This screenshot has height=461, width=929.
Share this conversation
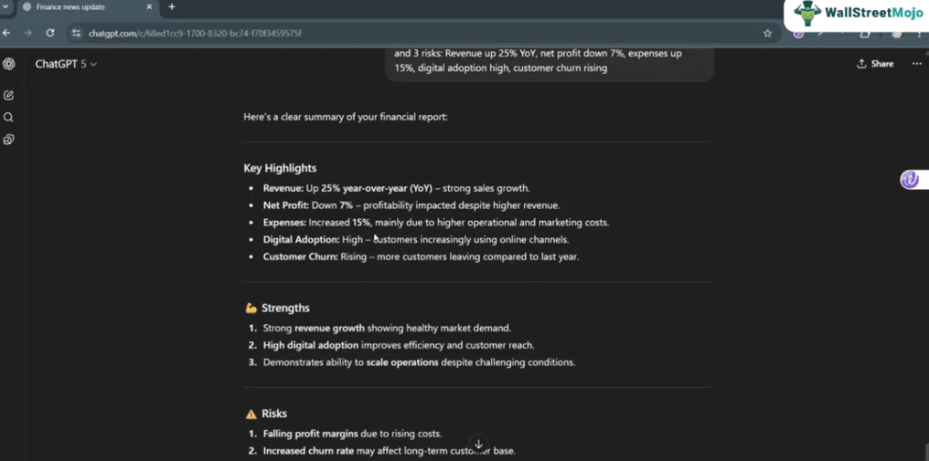875,64
